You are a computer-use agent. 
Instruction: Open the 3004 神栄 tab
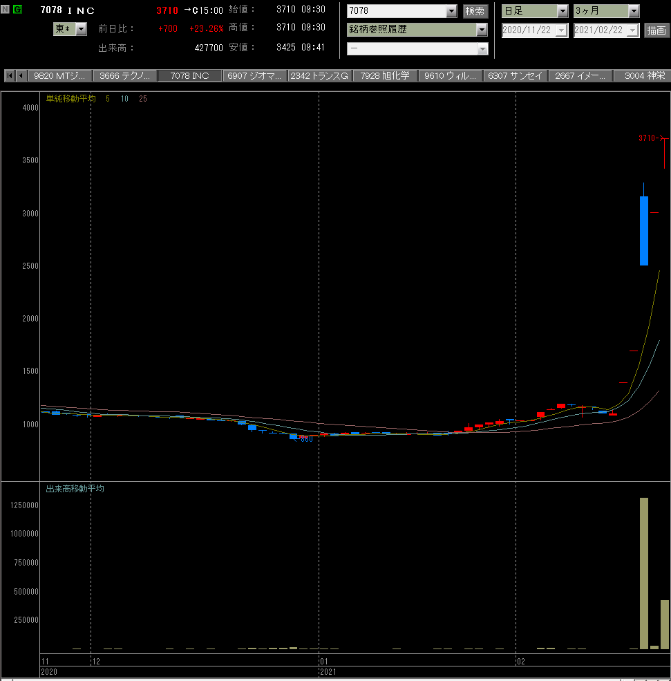point(643,75)
